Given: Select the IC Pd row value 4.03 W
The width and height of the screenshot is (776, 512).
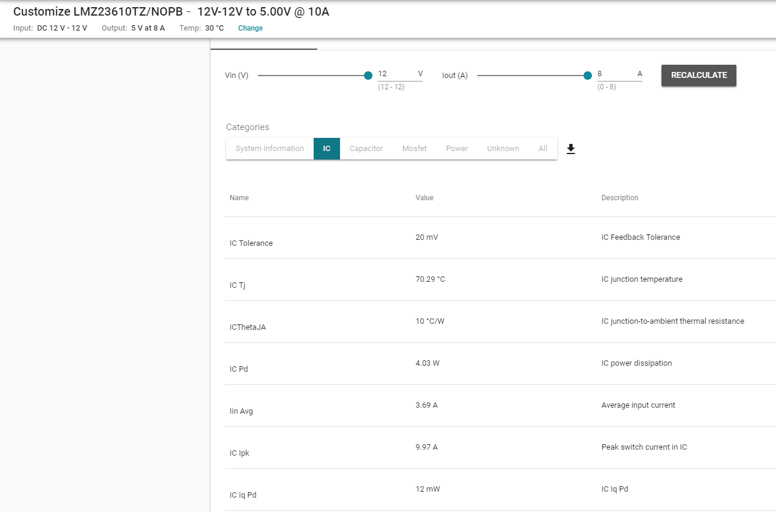Looking at the screenshot, I should [x=428, y=363].
